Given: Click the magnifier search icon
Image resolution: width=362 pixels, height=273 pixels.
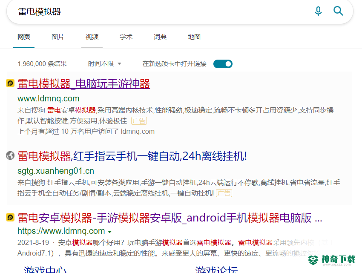Looking at the screenshot, I should [338, 11].
